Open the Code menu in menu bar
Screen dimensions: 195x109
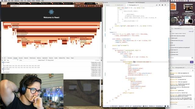(5, 1)
